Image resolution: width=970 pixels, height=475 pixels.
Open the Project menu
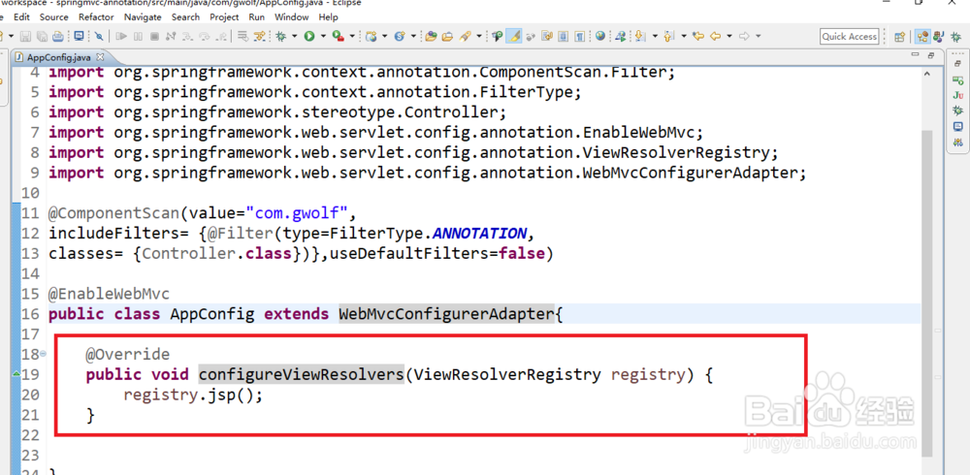pos(224,16)
